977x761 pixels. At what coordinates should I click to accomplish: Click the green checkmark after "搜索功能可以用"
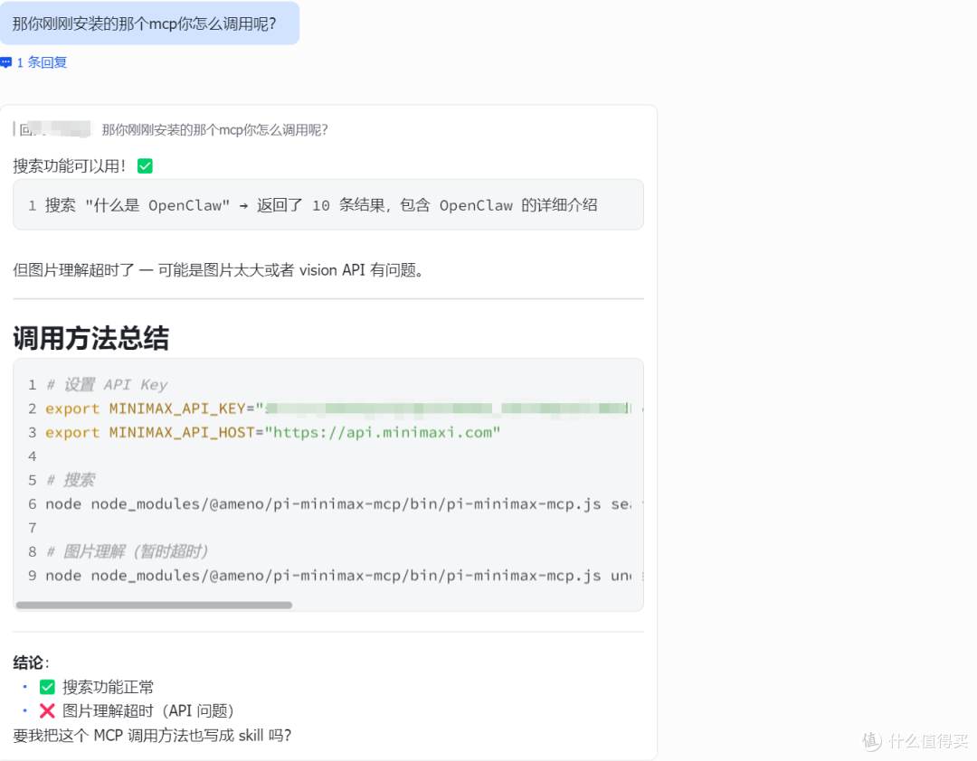point(145,166)
